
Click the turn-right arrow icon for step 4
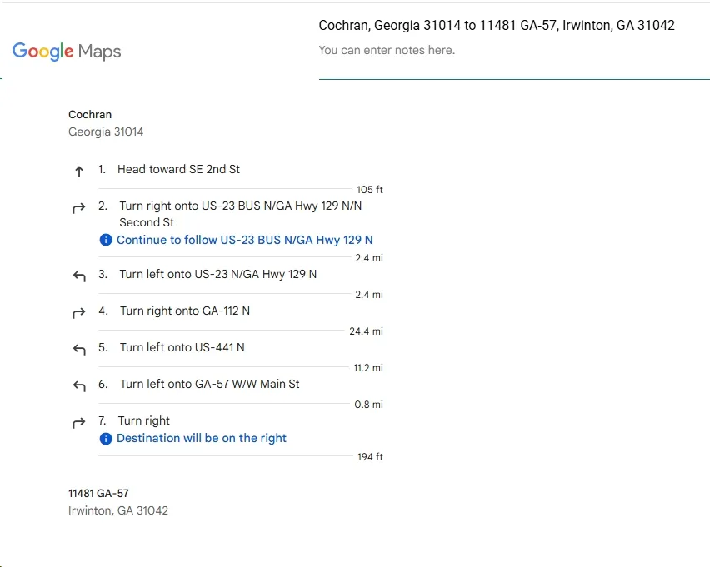pyautogui.click(x=79, y=313)
